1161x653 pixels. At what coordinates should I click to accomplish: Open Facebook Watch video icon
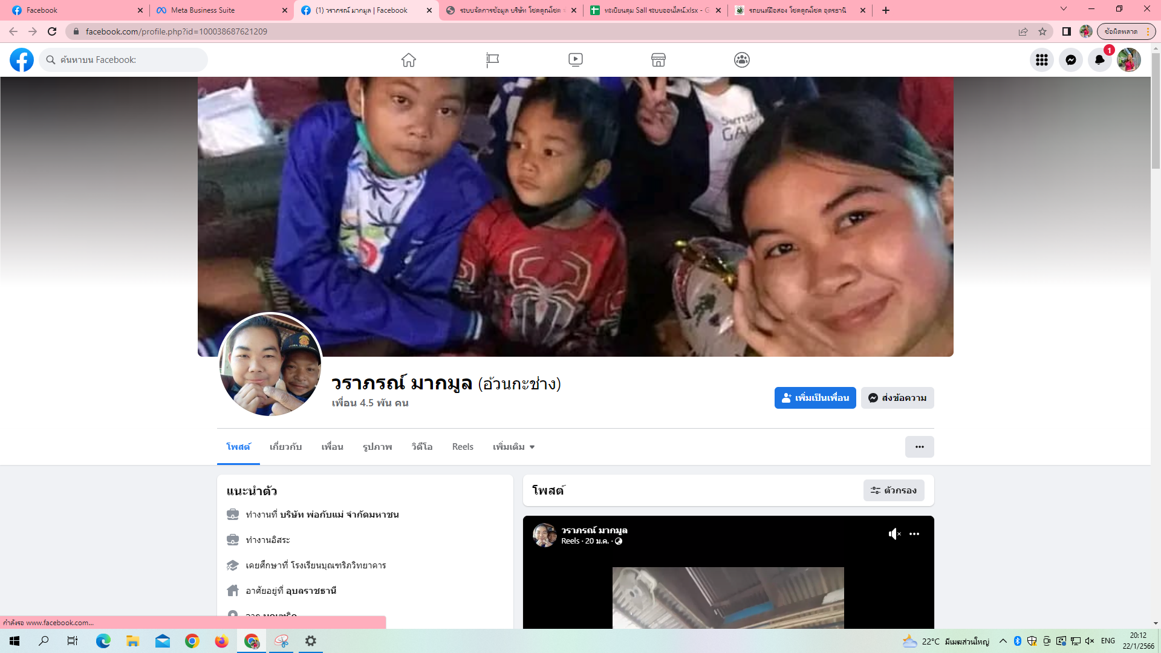coord(576,60)
